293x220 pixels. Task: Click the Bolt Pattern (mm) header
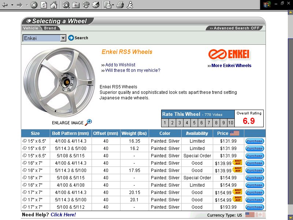click(70, 133)
